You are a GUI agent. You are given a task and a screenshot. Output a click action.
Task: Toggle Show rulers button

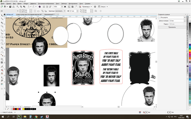coord(69,7)
